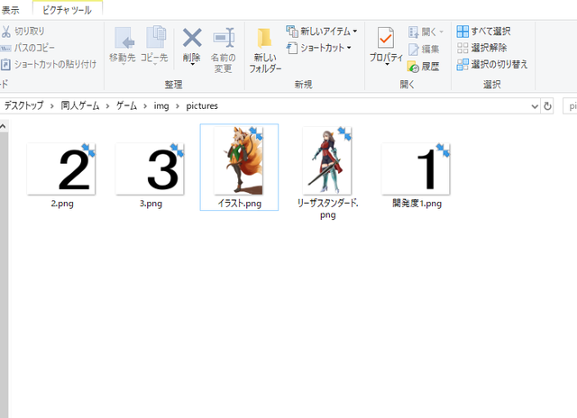Screen dimensions: 577x418
Task: Click the navigation pane scrollbar up arrow
Action: pyautogui.click(x=3, y=127)
